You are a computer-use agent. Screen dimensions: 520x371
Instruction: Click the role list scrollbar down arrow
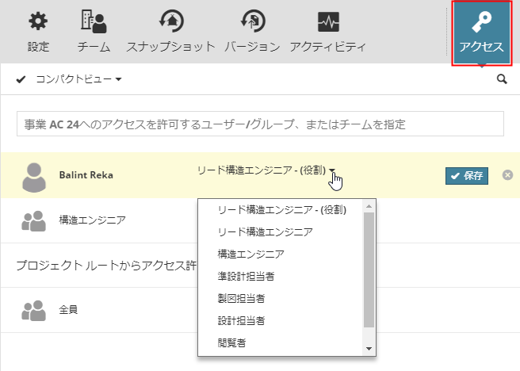coord(369,349)
